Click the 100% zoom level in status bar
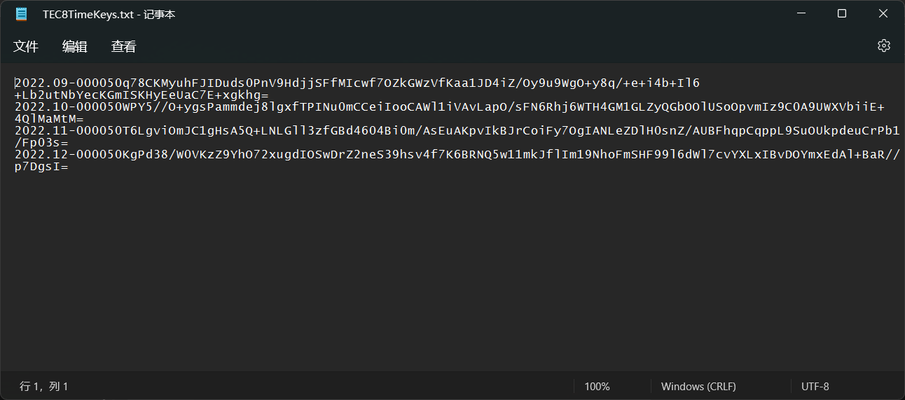Image resolution: width=905 pixels, height=400 pixels. (597, 387)
